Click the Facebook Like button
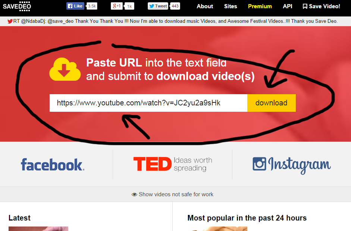The width and height of the screenshot is (351, 231). point(75,6)
